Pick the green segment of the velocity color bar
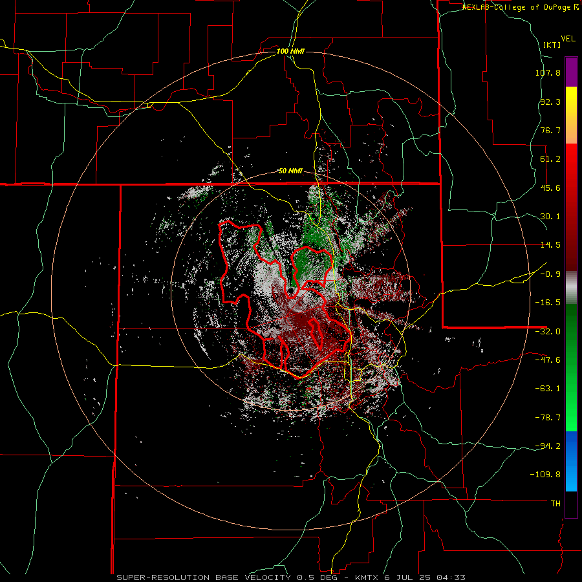582x582 pixels. (x=571, y=367)
